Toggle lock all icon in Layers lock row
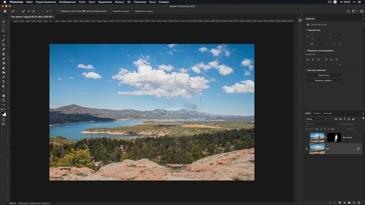 point(332,129)
